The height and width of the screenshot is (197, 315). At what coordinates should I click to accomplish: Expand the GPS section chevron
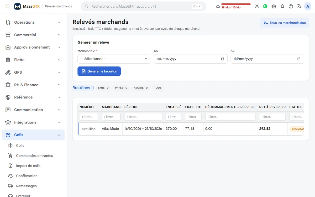coord(59,72)
